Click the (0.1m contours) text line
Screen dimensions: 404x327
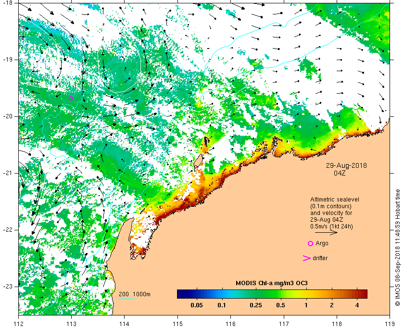point(331,206)
